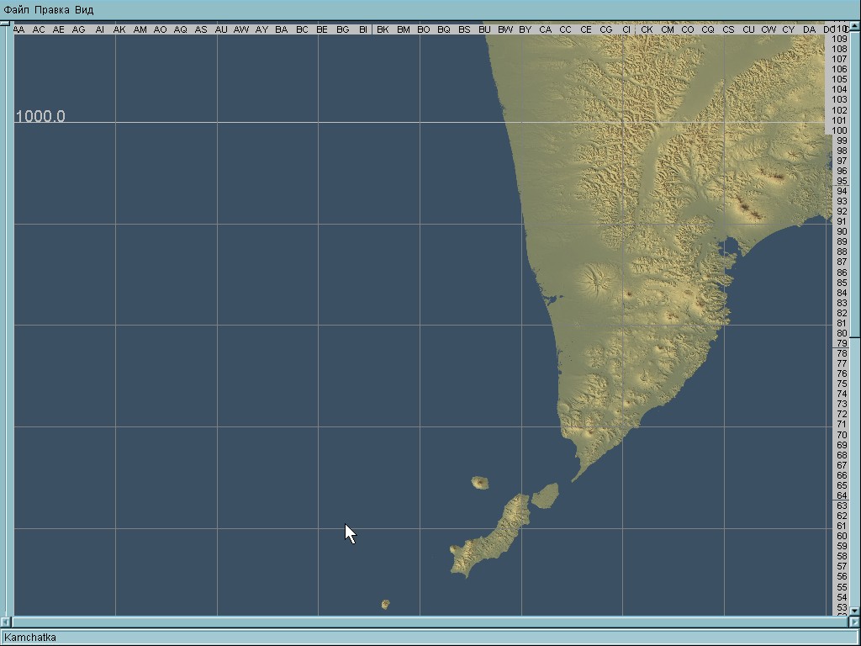Viewport: 861px width, 646px height.
Task: Open the Правка menu
Action: [x=52, y=9]
